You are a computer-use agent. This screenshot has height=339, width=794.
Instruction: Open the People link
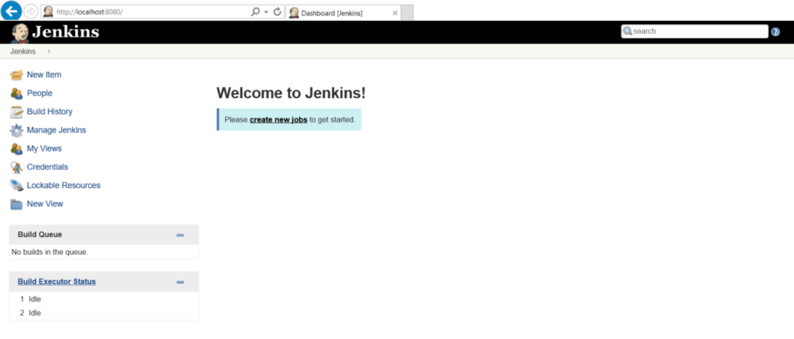pos(40,94)
